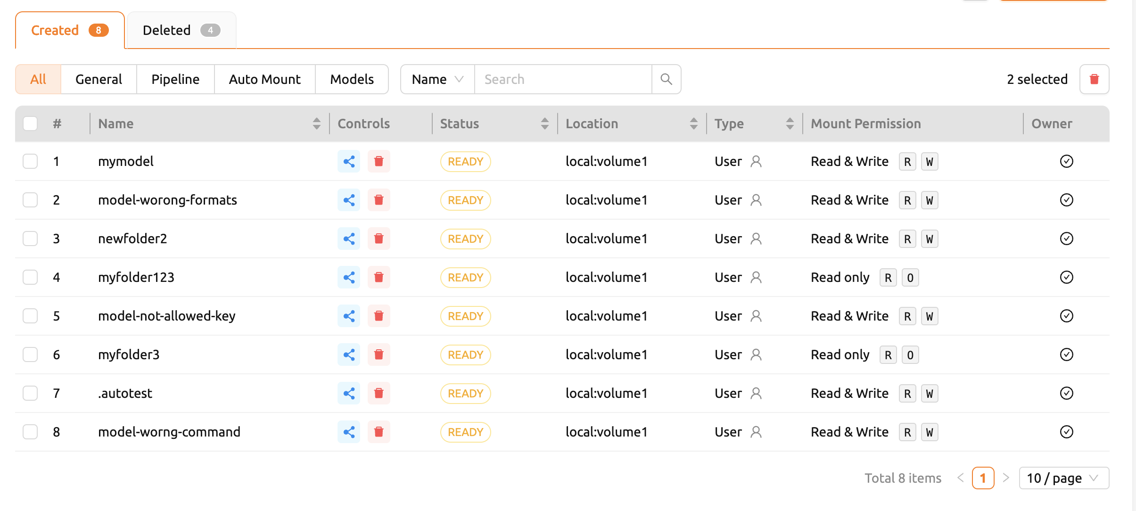This screenshot has height=511, width=1136.
Task: Share model-worong-formats folder
Action: (349, 200)
